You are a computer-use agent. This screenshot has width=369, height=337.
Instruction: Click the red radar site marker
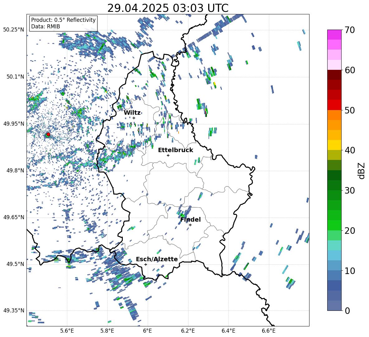pos(48,134)
